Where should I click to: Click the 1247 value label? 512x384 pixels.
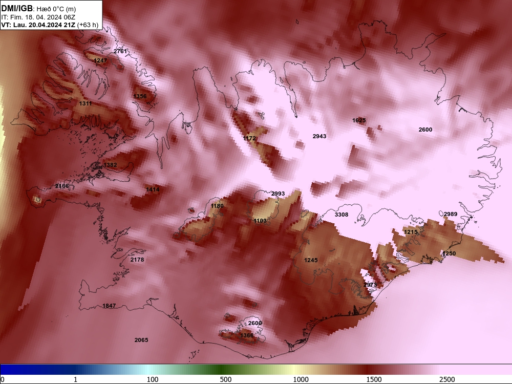click(x=100, y=60)
